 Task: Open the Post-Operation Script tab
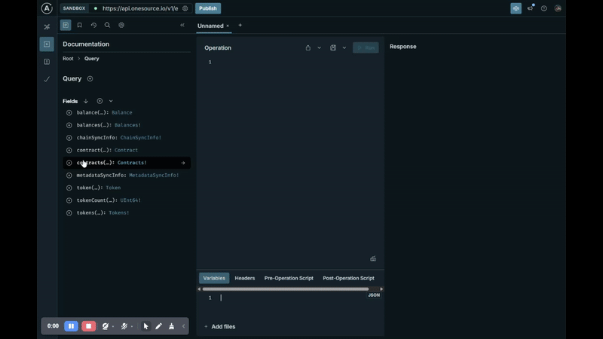tap(348, 278)
